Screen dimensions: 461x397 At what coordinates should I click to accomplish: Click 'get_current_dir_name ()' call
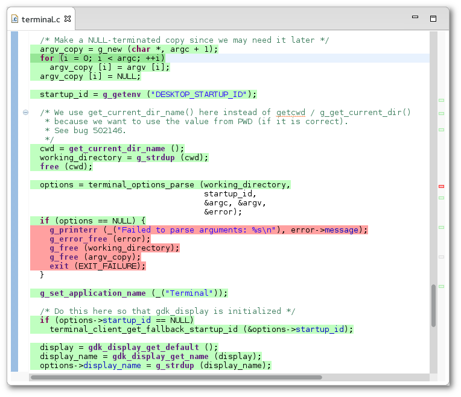tap(127, 149)
